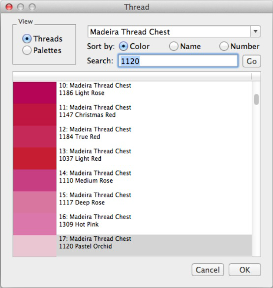The image size is (273, 288).
Task: Click the OK button
Action: point(244,270)
